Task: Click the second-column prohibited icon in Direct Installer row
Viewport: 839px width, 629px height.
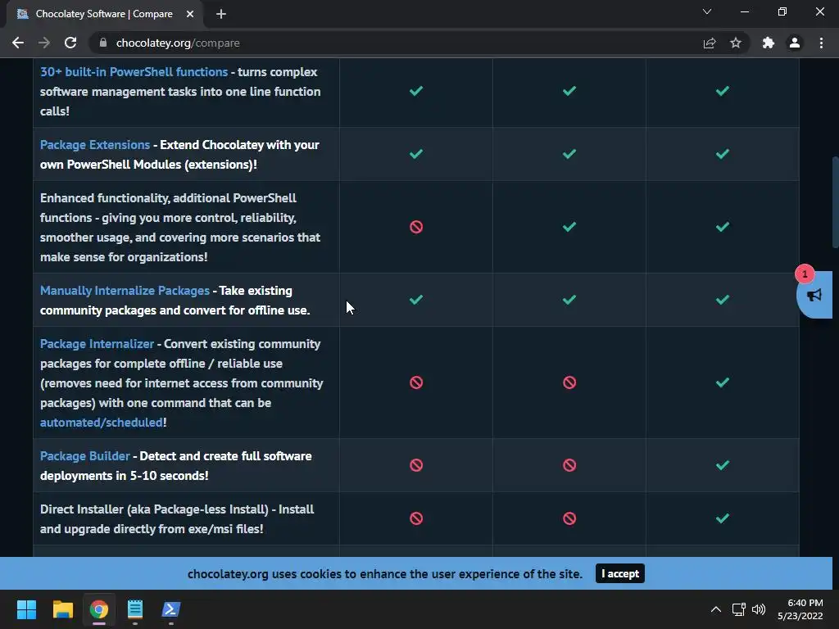Action: click(x=569, y=518)
